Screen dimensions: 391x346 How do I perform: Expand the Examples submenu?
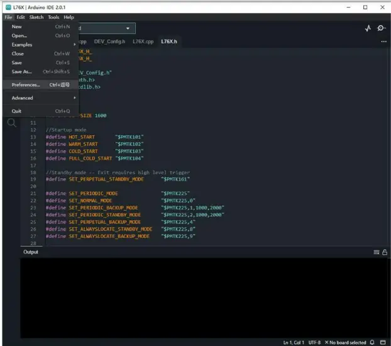pyautogui.click(x=21, y=45)
